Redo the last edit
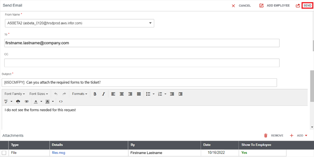314x157 pixels. pos(64,94)
